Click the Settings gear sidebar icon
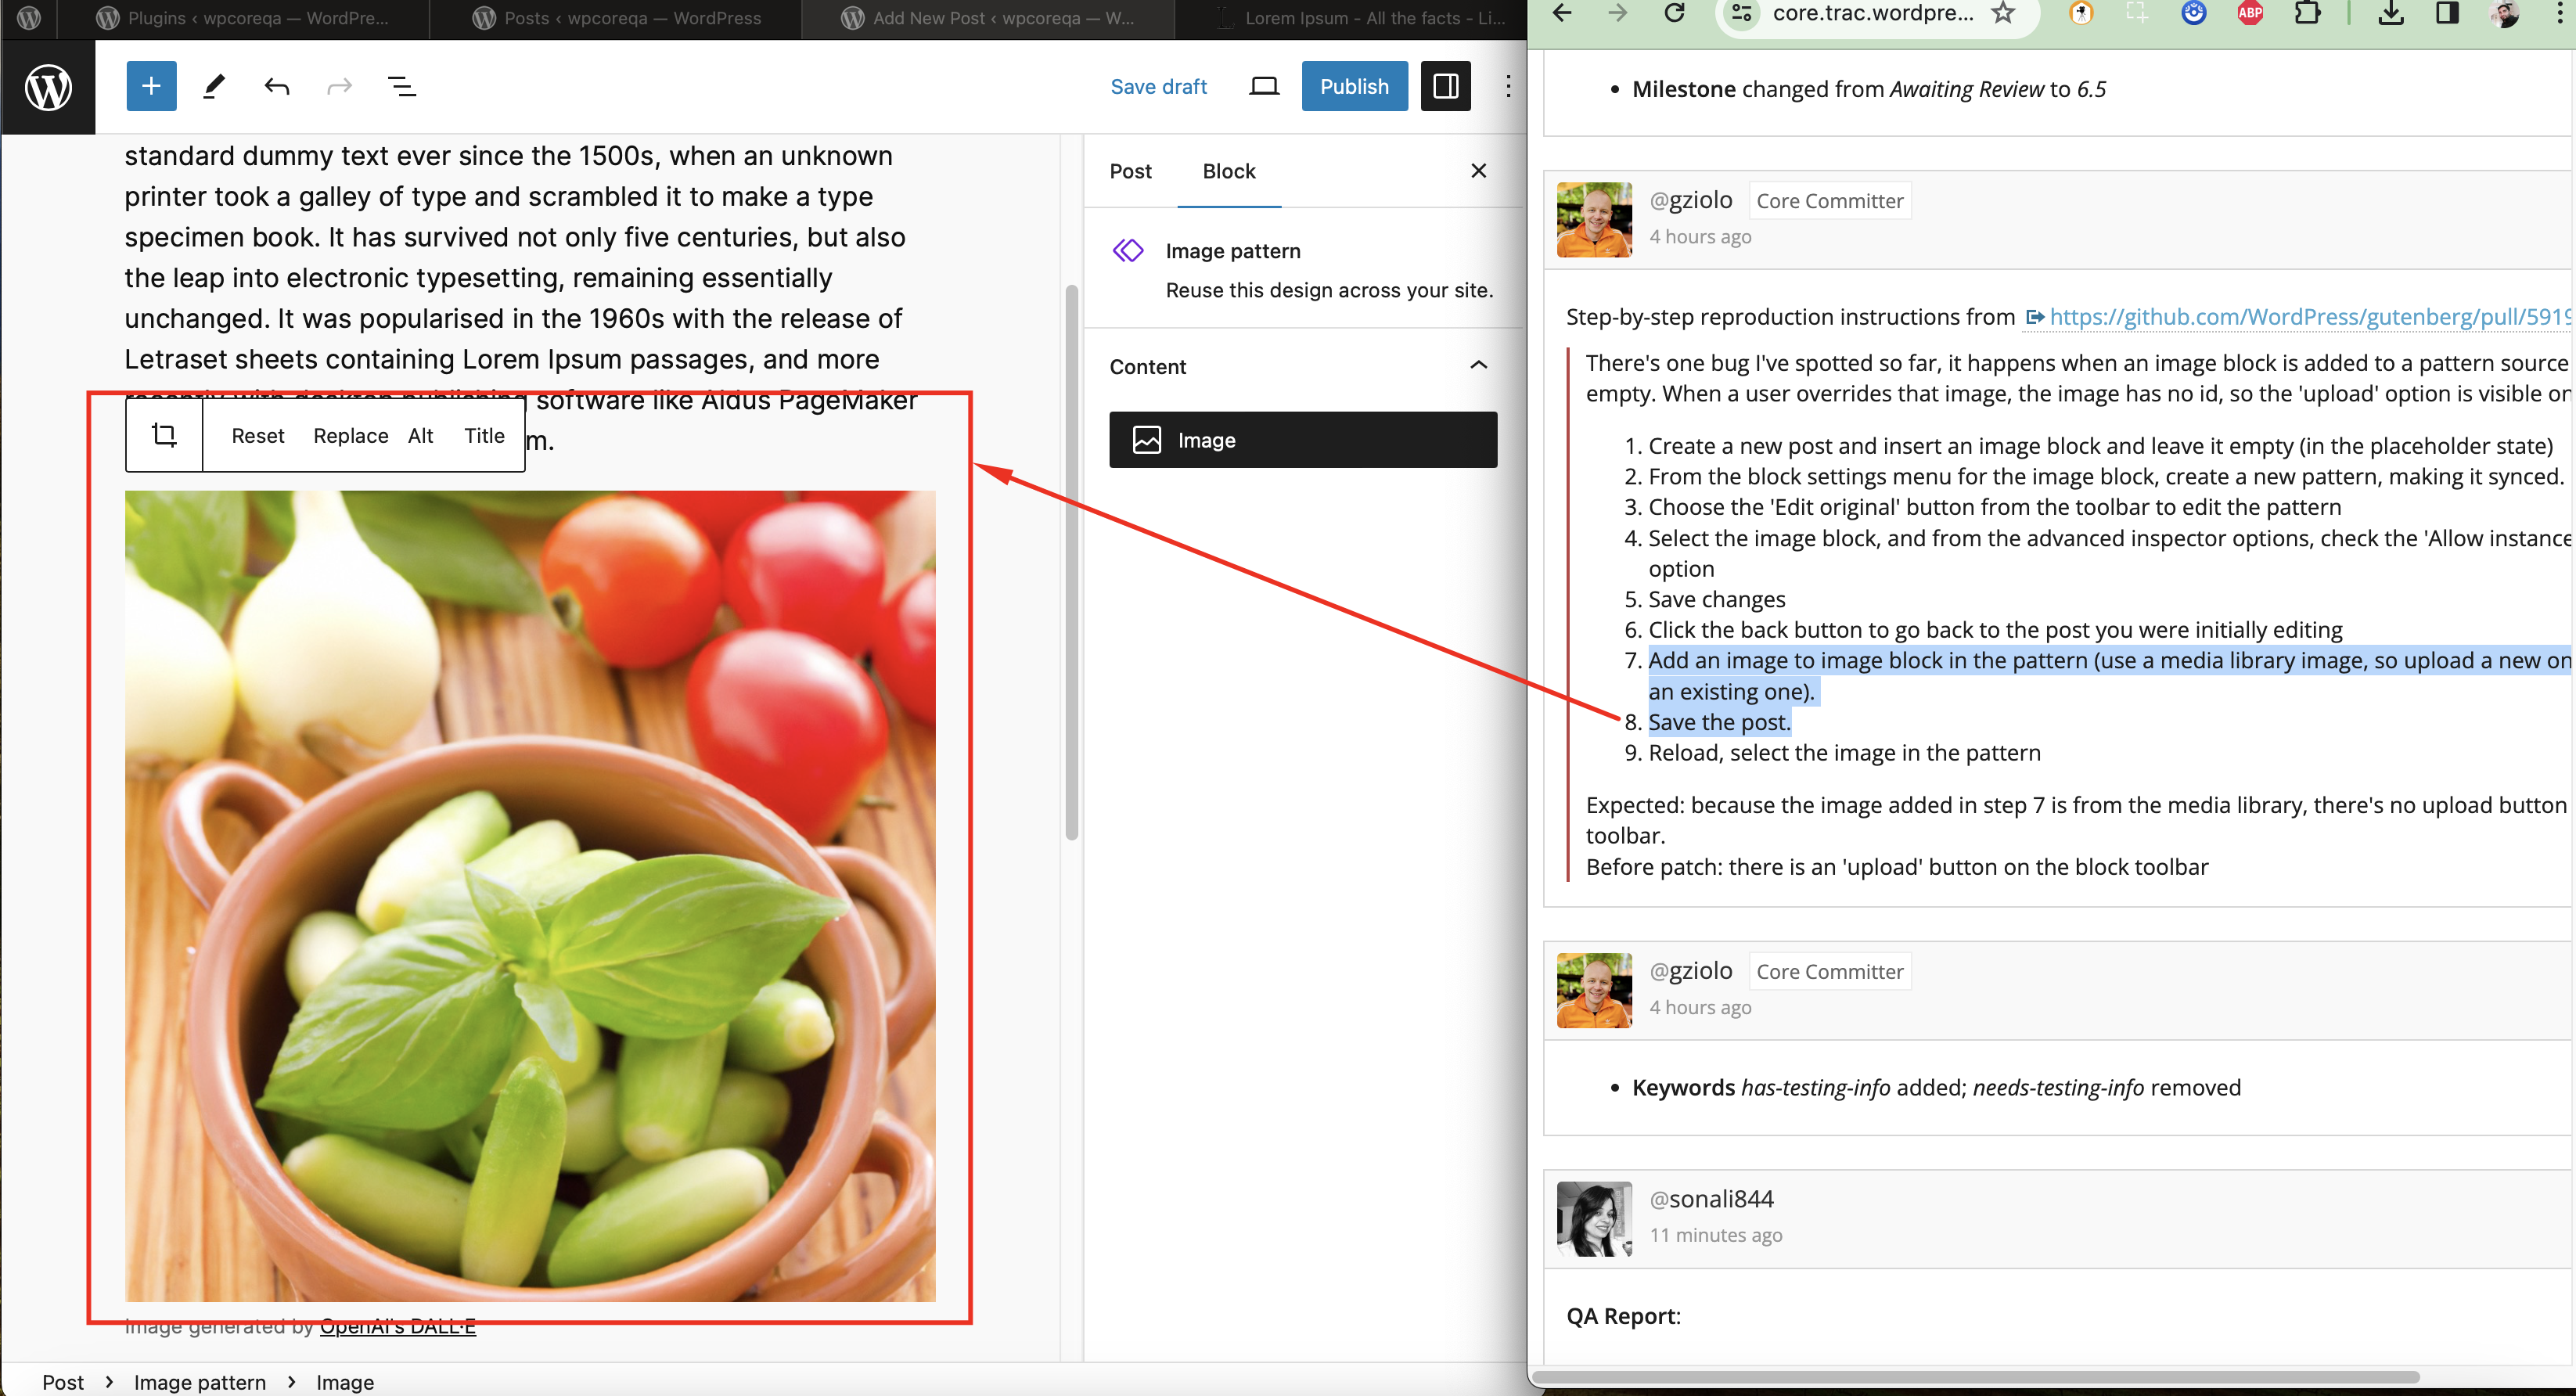The height and width of the screenshot is (1396, 2576). point(1445,85)
